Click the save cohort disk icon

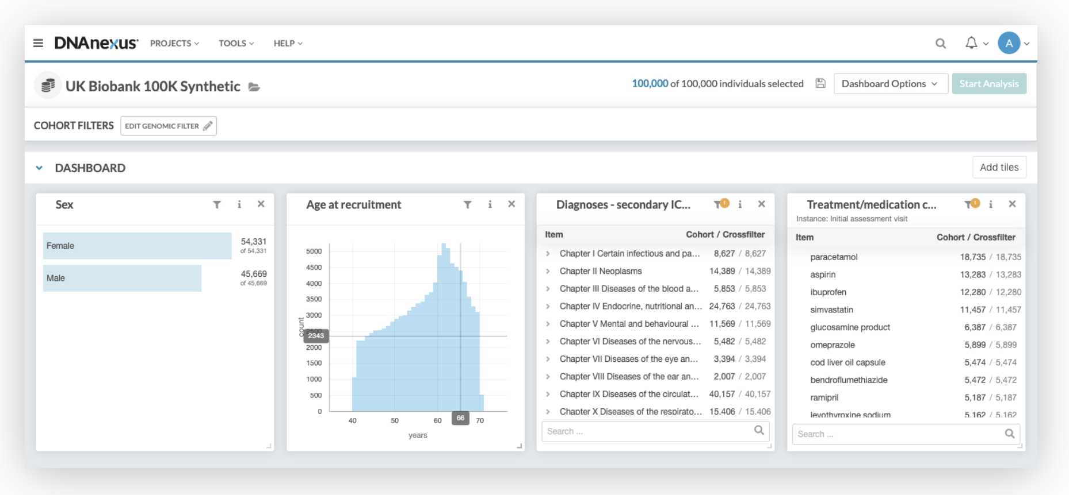820,83
